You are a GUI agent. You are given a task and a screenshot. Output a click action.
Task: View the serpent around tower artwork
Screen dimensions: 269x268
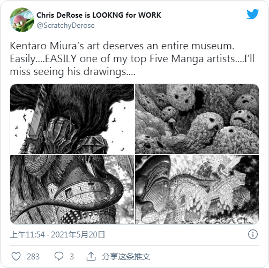click(x=72, y=190)
